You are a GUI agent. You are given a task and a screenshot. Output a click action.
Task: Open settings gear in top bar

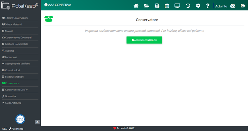pos(198,6)
